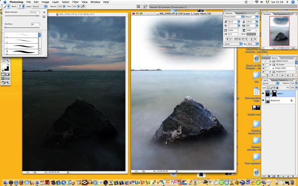Viewport: 298px width, 186px height.
Task: Lock all for Layer 1
Action: tap(277, 88)
